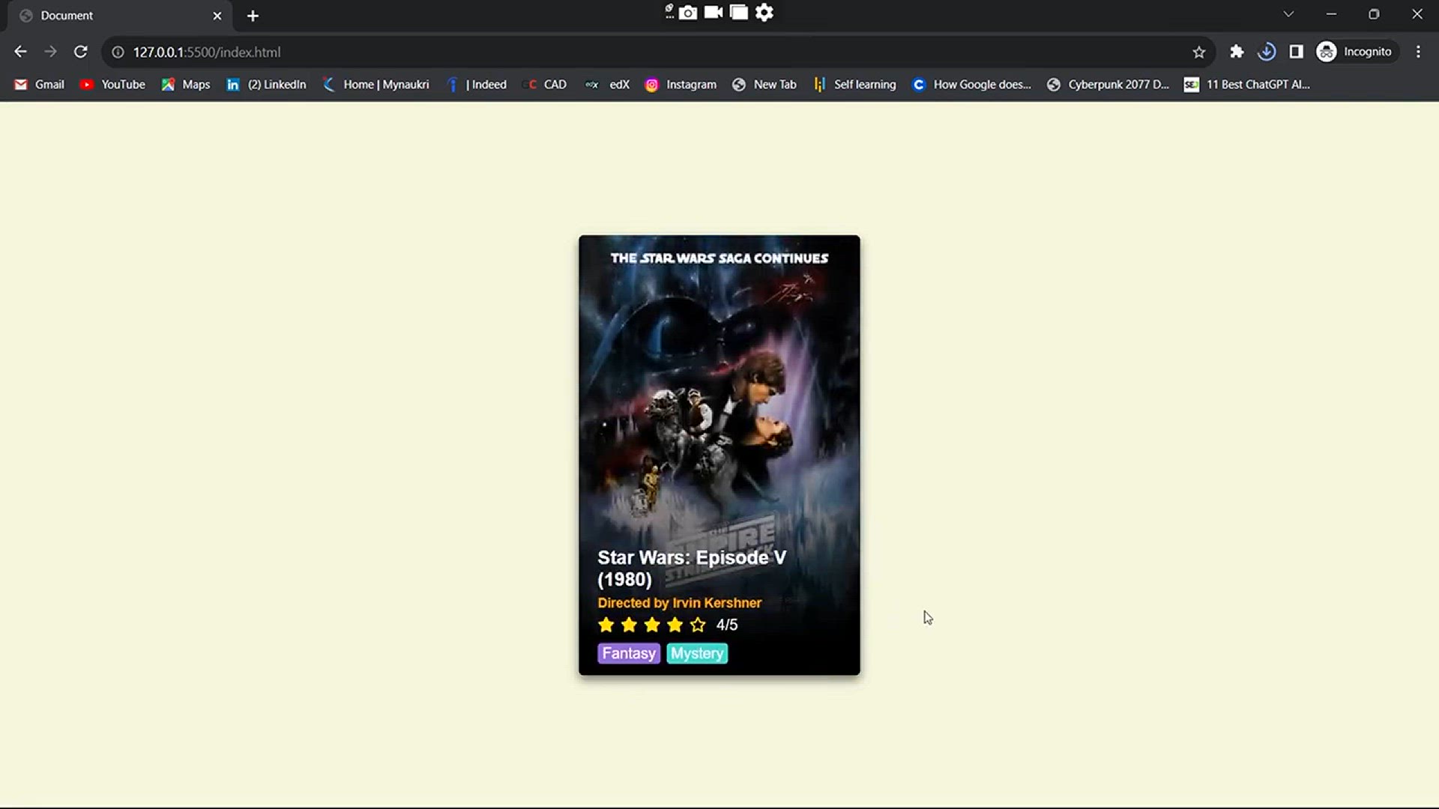The image size is (1439, 809).
Task: Open the downloads icon in toolbar
Action: point(1267,52)
